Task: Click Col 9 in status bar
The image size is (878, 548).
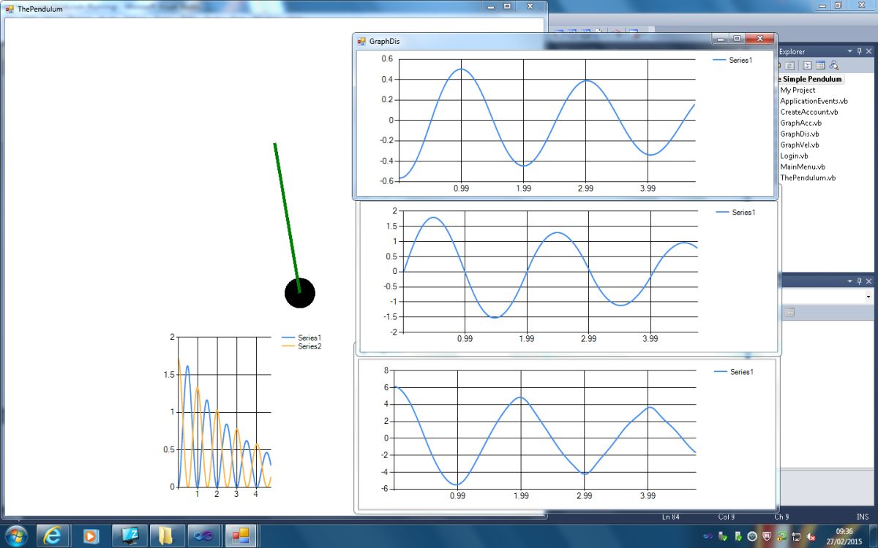Action: click(x=727, y=517)
